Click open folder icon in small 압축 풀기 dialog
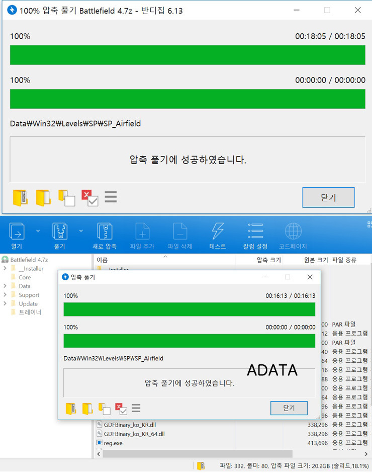The image size is (372, 473). coord(87,409)
